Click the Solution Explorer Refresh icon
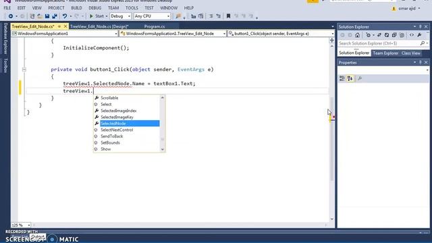Viewport: 432px width, 243px height. [387, 35]
